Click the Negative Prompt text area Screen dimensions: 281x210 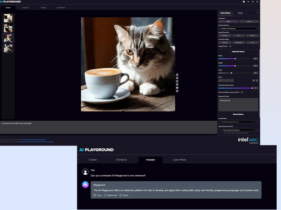point(238,105)
